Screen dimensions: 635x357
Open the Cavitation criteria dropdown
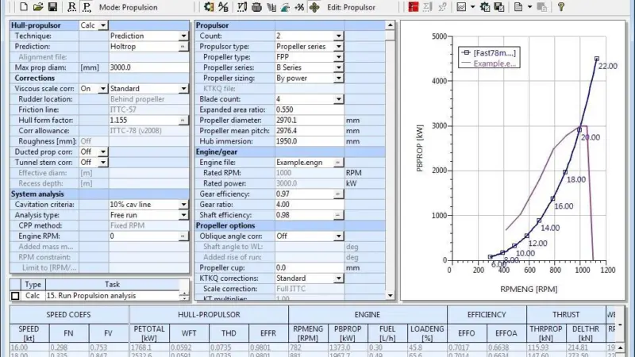point(184,205)
